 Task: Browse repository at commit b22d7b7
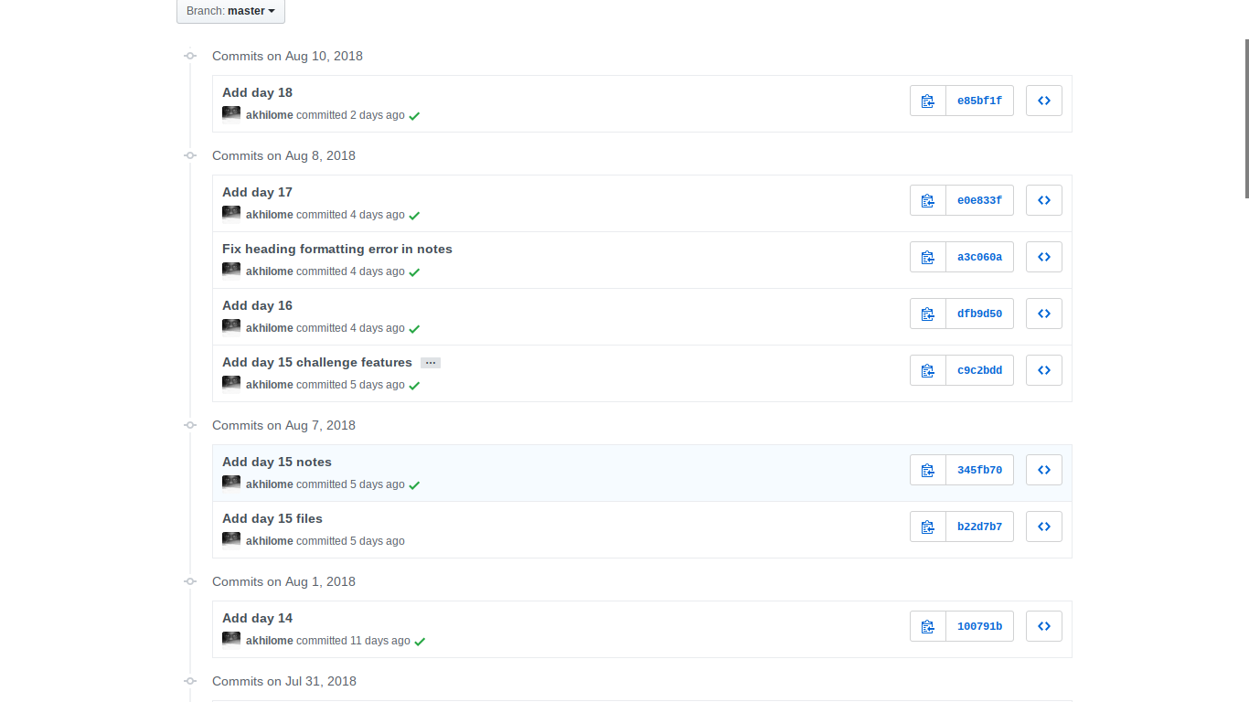pyautogui.click(x=1043, y=526)
